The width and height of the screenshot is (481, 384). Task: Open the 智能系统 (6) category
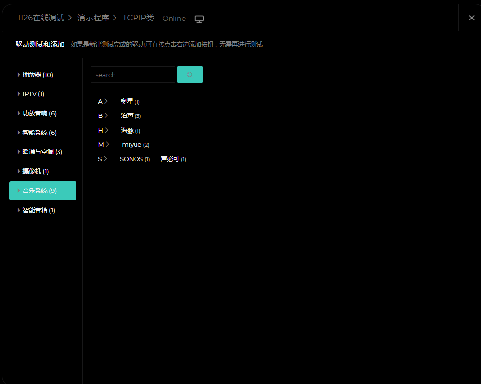coord(39,133)
